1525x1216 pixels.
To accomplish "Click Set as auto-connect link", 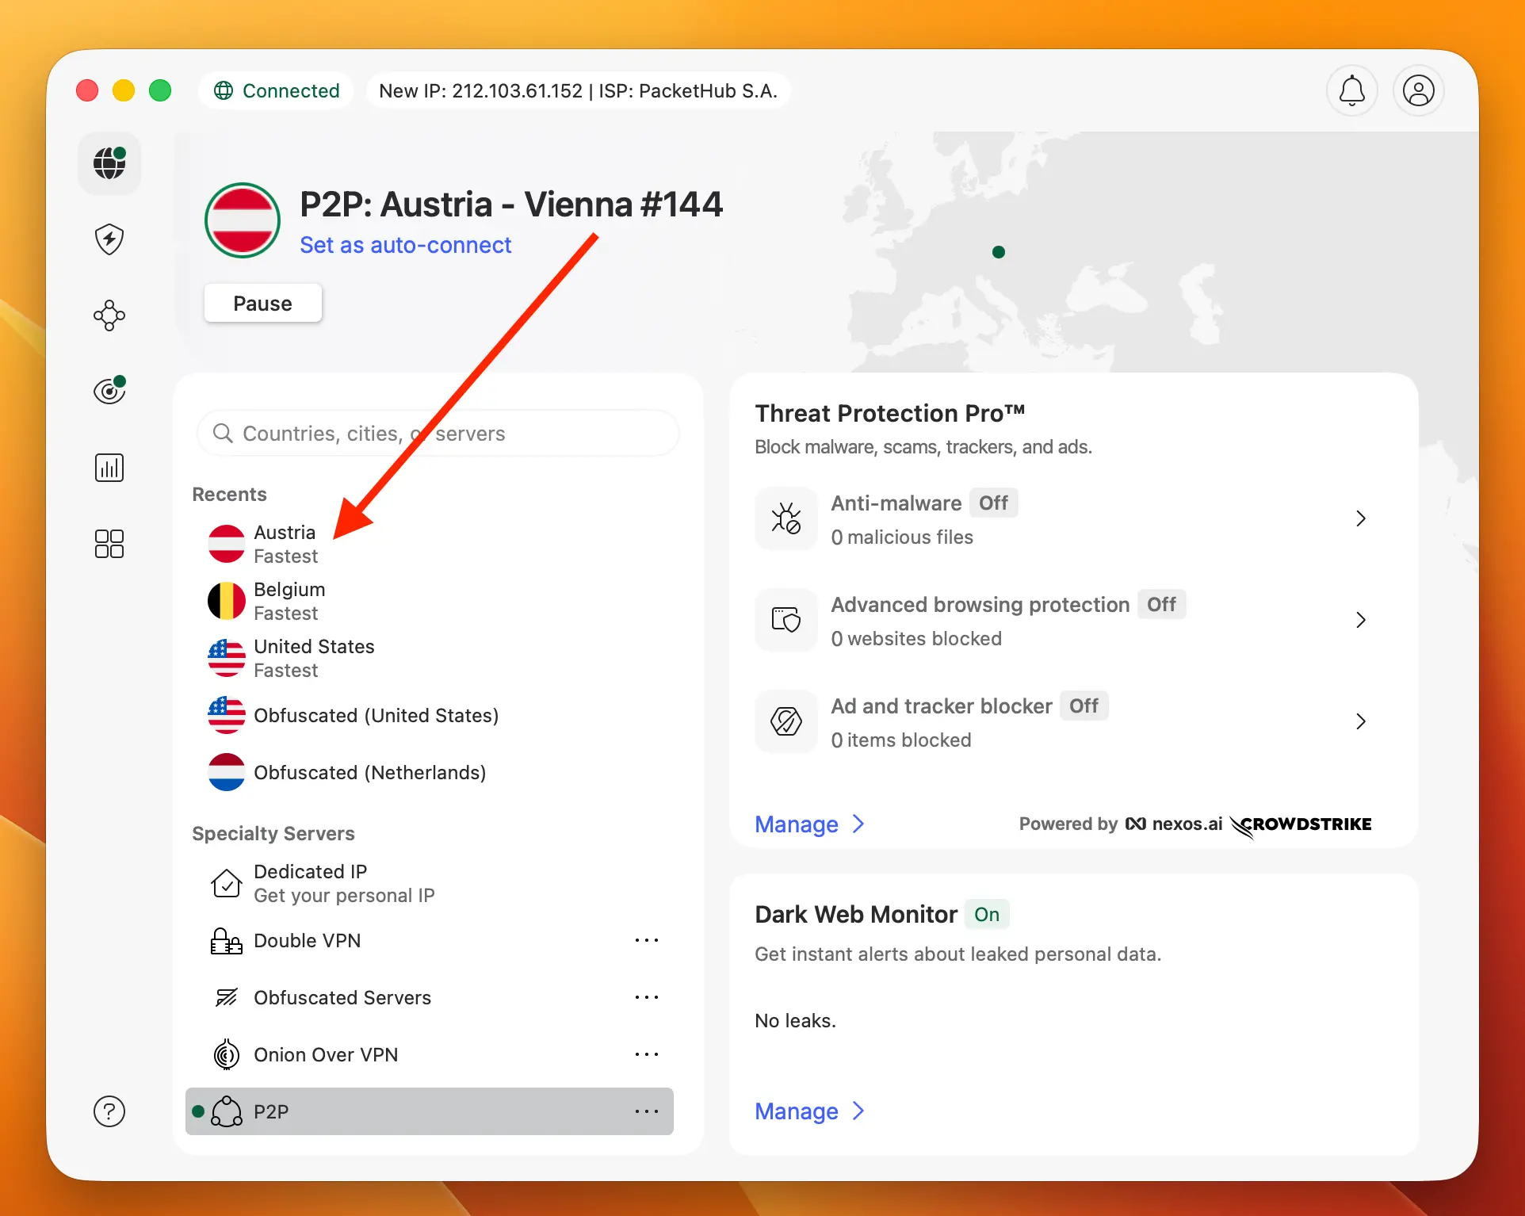I will point(405,245).
